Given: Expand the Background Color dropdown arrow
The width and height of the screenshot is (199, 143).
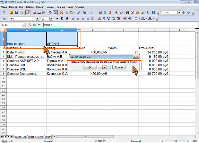Looking at the screenshot, I should point(146,19).
